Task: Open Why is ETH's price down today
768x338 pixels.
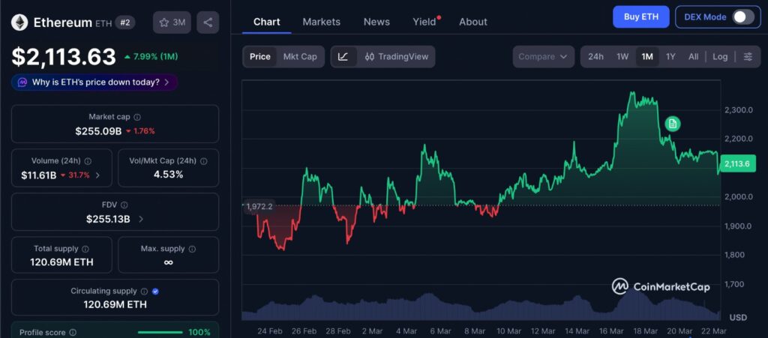Action: [x=94, y=82]
